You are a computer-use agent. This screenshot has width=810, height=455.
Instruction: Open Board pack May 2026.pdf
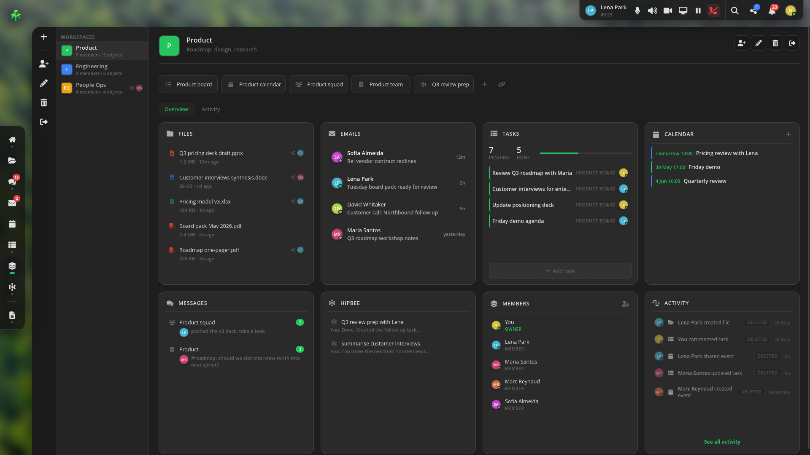(236, 230)
